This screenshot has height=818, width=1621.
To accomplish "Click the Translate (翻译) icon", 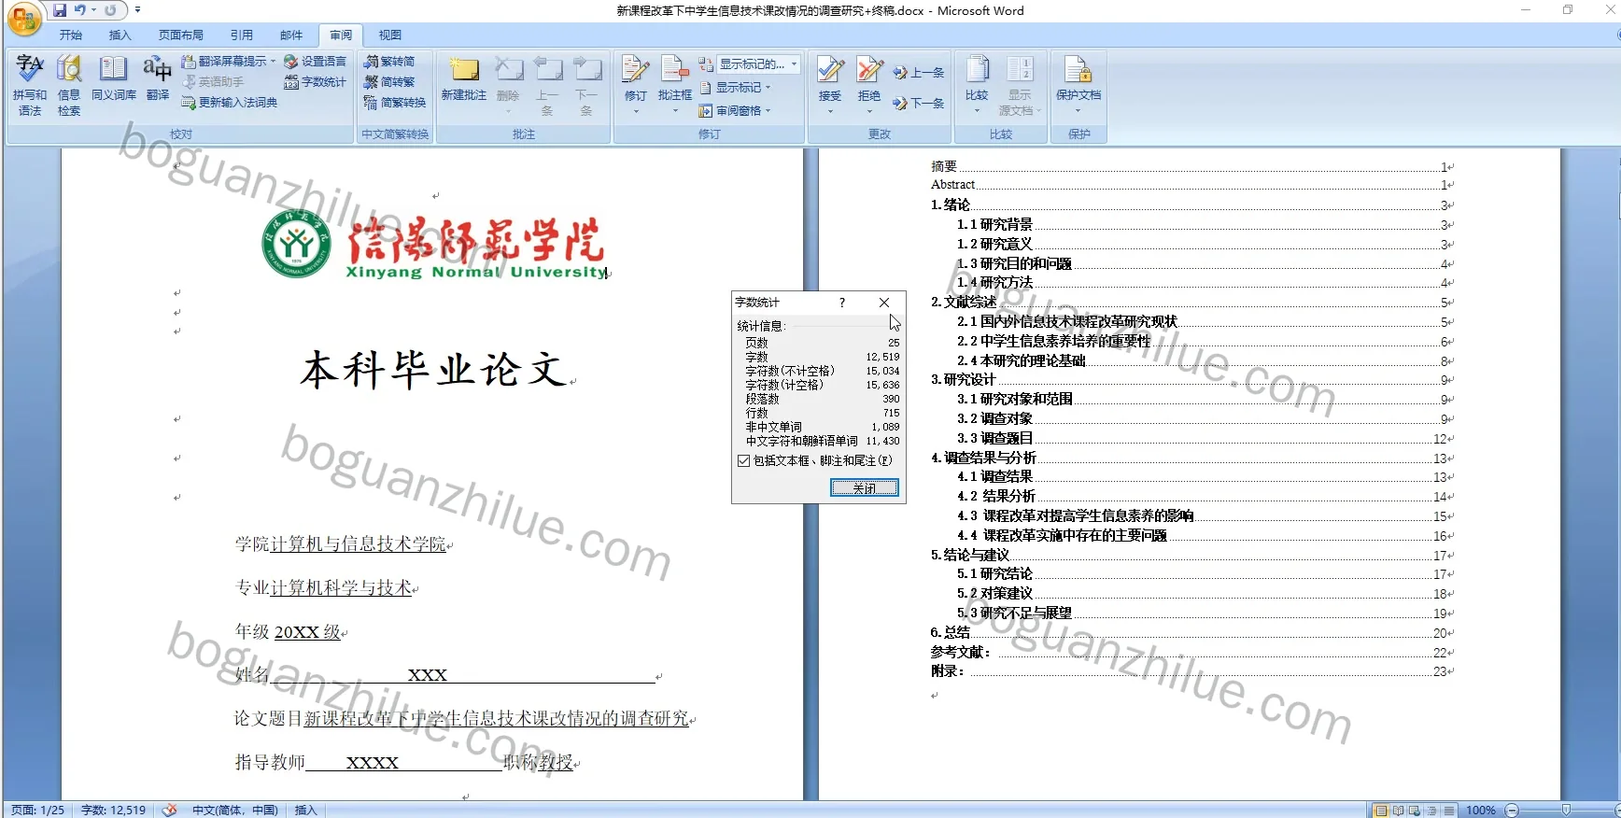I will click(x=158, y=78).
